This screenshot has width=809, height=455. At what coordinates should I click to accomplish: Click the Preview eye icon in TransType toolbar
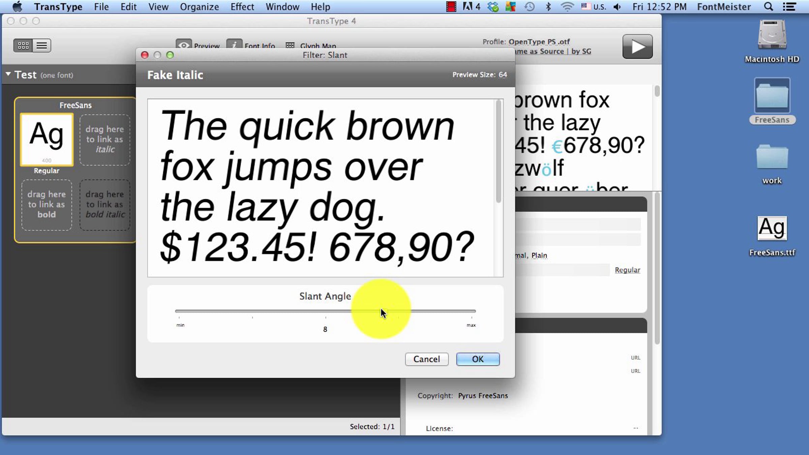184,44
